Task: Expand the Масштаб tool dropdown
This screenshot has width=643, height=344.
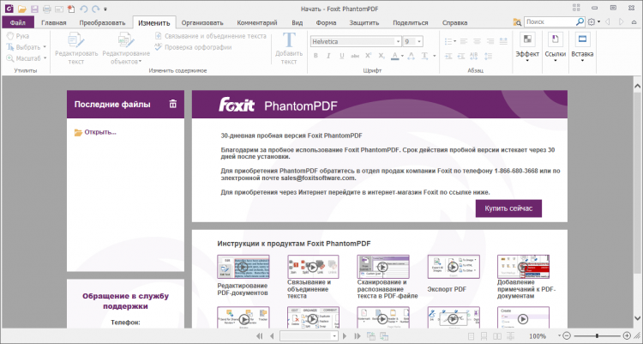Action: (45, 58)
